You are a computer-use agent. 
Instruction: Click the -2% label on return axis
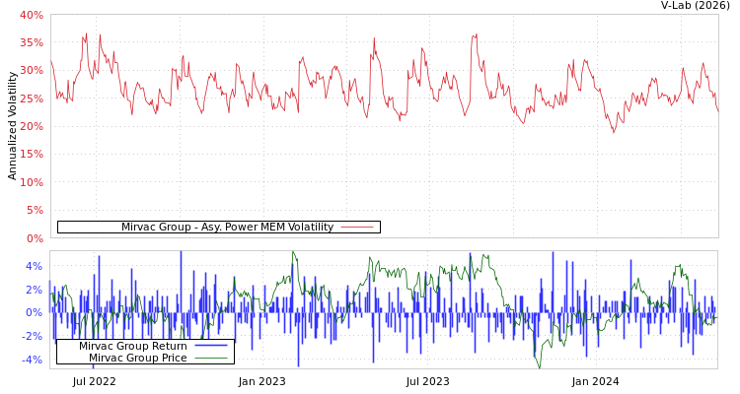click(x=32, y=336)
